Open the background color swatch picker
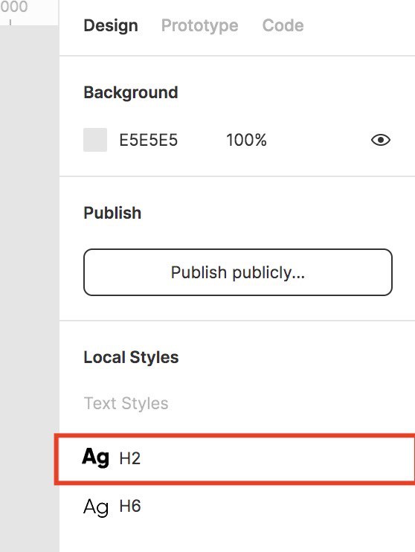This screenshot has width=415, height=552. 95,140
